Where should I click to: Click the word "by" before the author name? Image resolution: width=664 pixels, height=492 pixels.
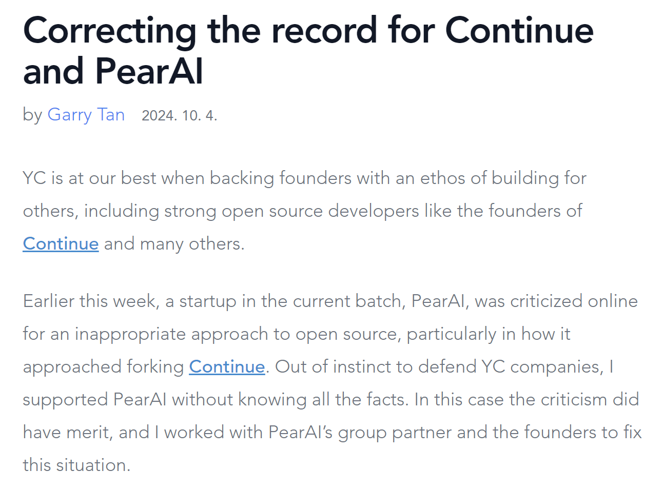32,114
